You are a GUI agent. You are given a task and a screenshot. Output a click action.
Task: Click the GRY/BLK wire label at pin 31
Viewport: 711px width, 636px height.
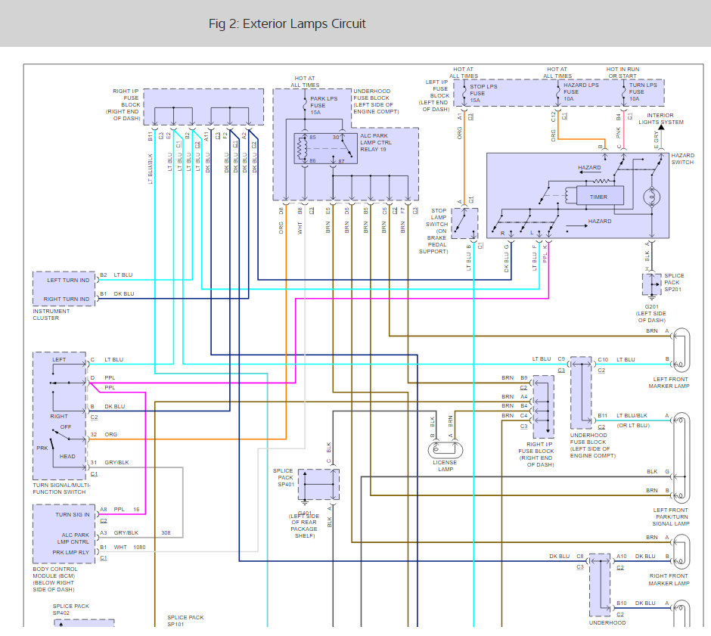click(116, 462)
